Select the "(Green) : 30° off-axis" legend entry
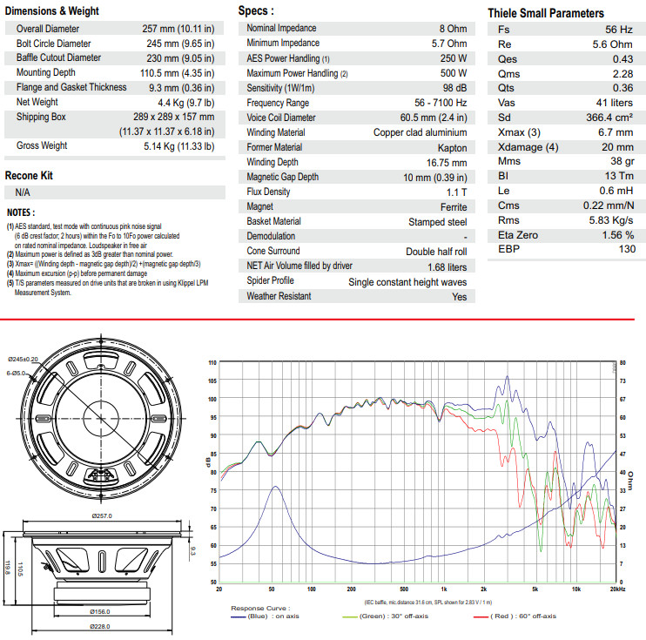The width and height of the screenshot is (646, 640). 385,616
